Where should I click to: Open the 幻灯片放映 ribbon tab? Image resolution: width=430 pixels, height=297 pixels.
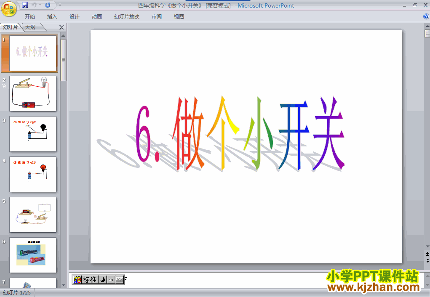[127, 17]
